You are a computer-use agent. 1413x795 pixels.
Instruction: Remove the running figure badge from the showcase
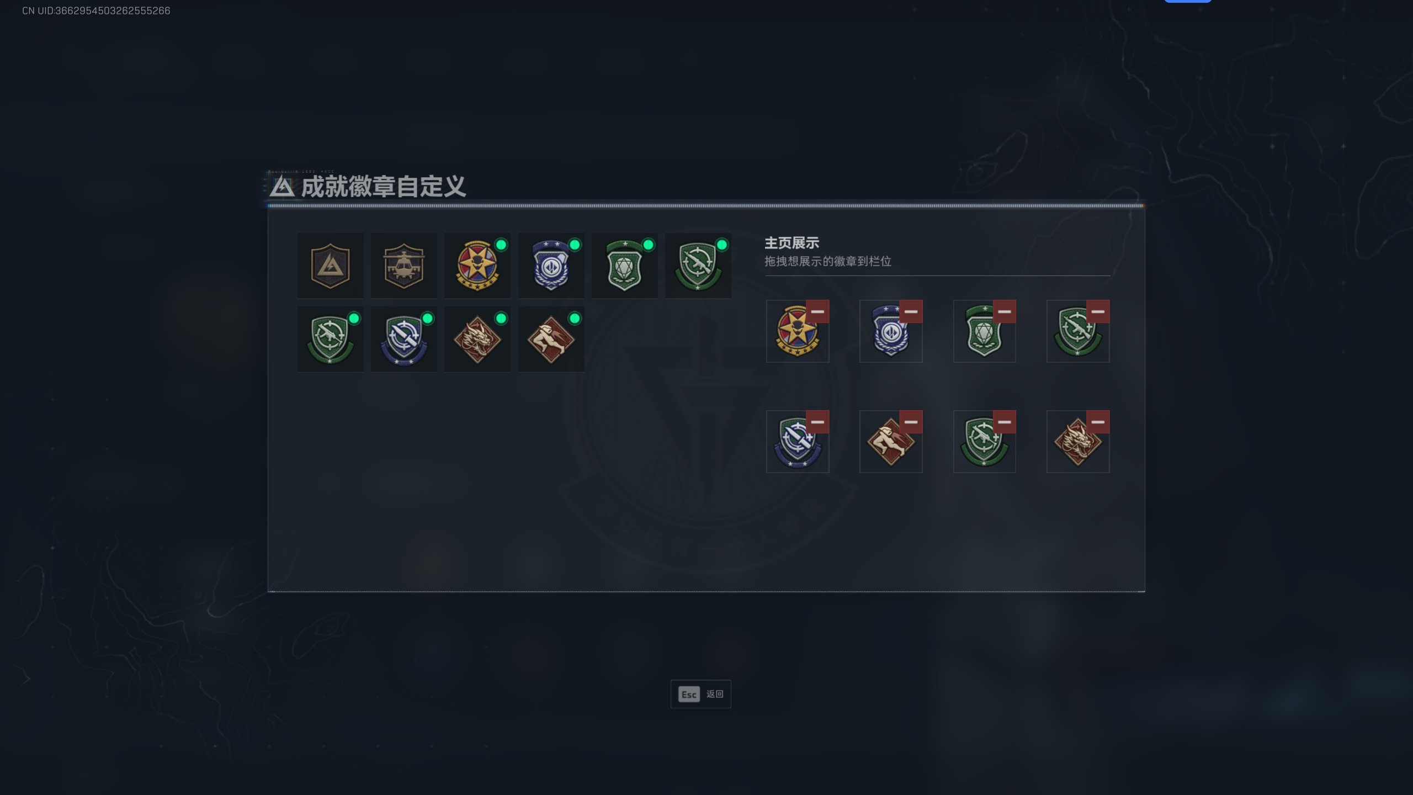coord(911,422)
